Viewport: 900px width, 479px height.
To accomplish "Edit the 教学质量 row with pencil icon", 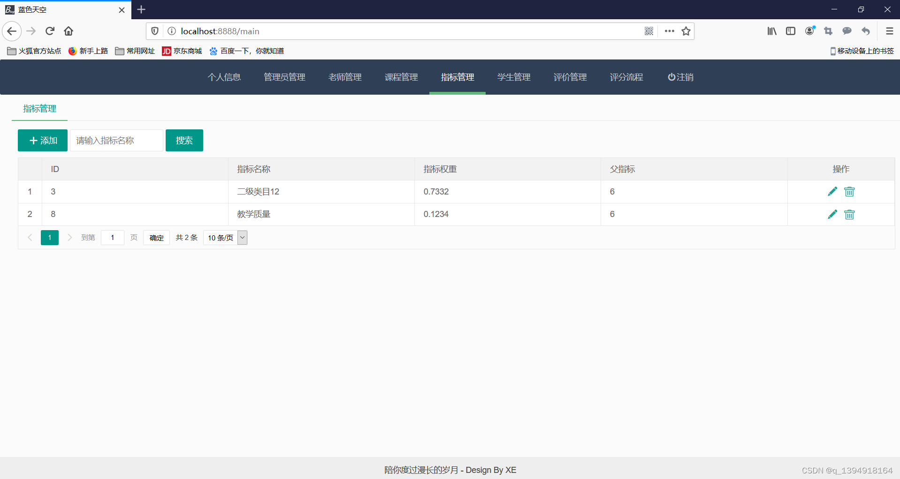I will [x=832, y=214].
